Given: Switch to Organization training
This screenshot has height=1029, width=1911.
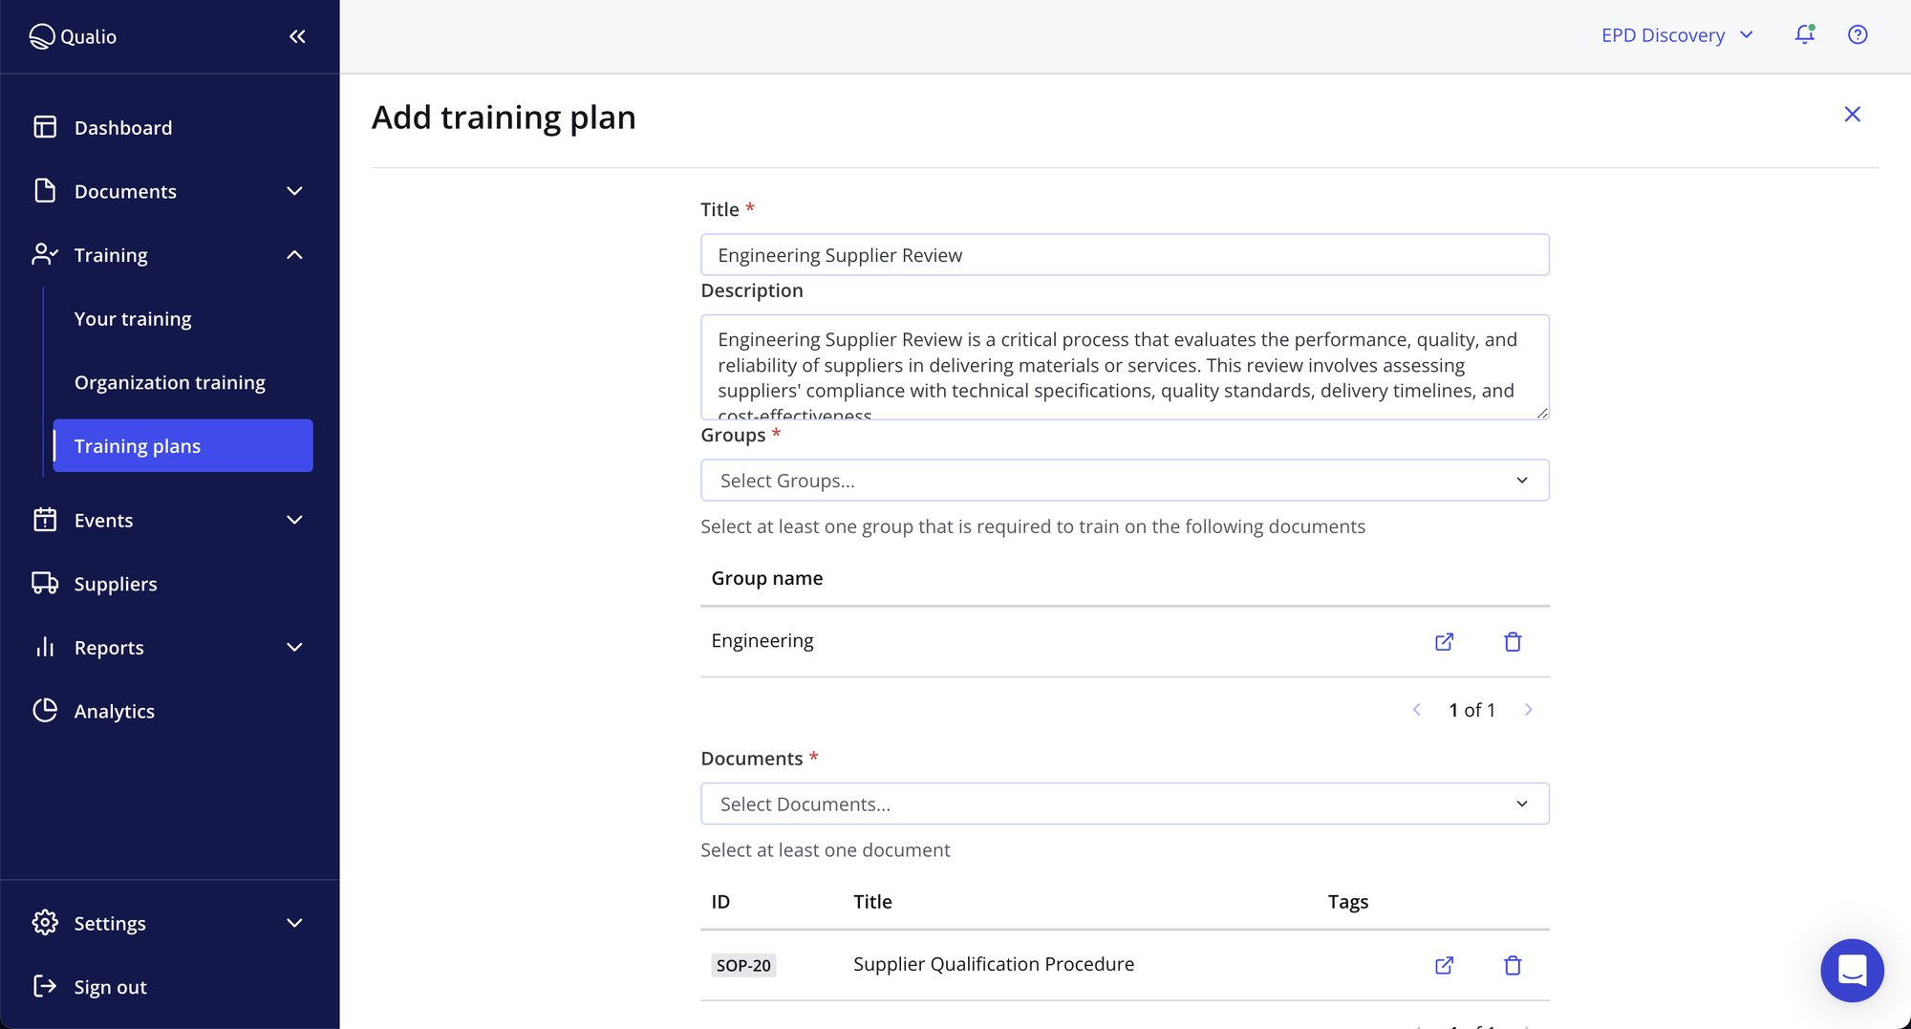Looking at the screenshot, I should 169,381.
